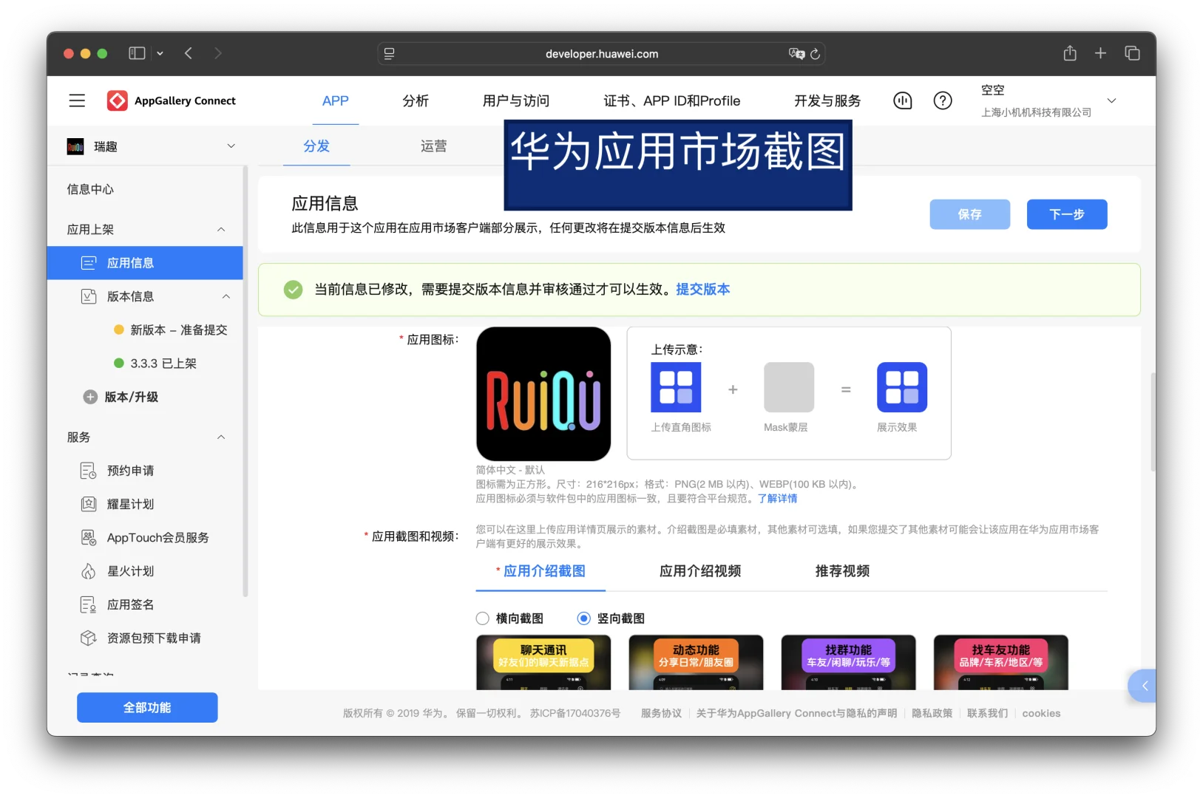Collapse the 版本信息 subsection
This screenshot has width=1203, height=798.
[226, 296]
